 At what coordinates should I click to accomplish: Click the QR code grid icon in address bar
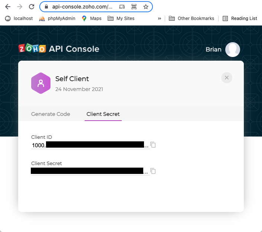[134, 7]
